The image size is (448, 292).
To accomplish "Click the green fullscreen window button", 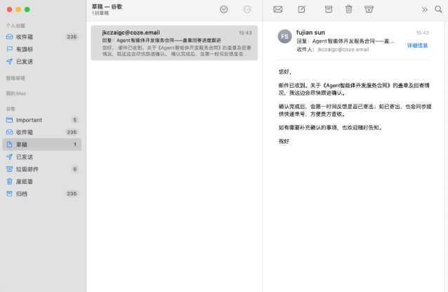I will pos(27,9).
